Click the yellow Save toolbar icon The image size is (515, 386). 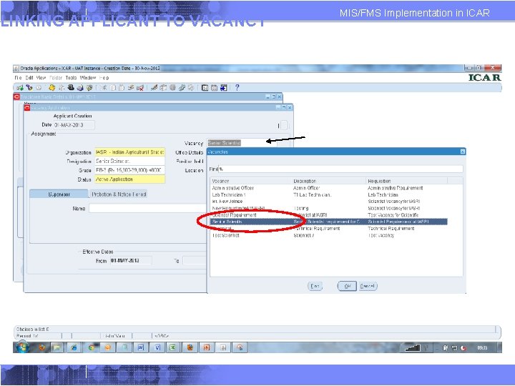(x=52, y=88)
